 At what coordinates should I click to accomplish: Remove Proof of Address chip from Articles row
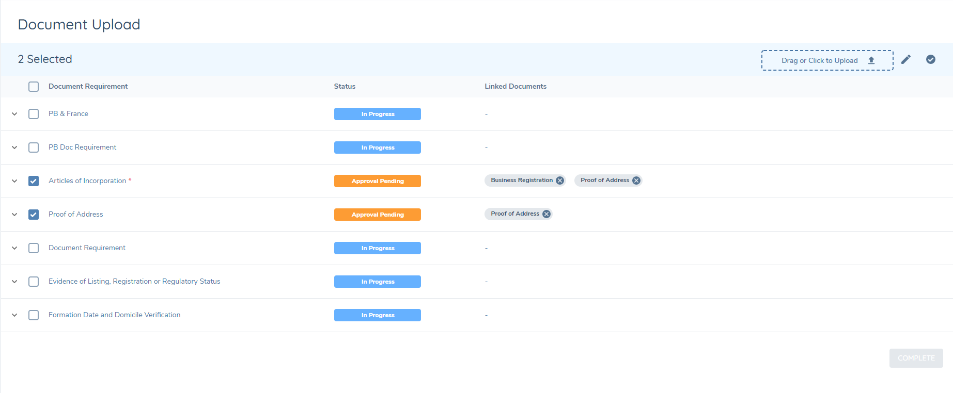pyautogui.click(x=636, y=181)
